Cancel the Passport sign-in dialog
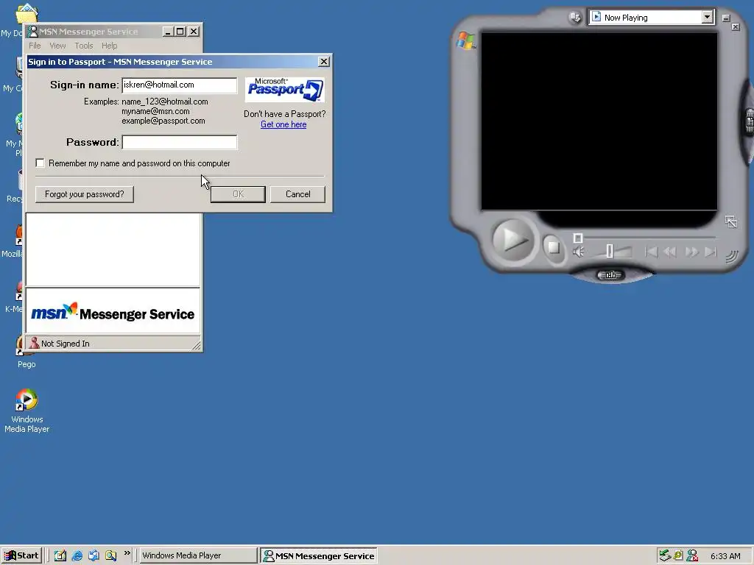 (297, 194)
